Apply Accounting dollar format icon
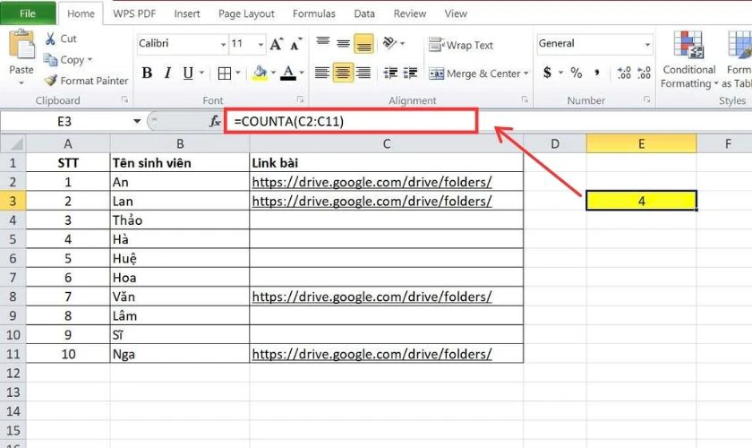Viewport: 752px width, 448px height. pyautogui.click(x=547, y=73)
